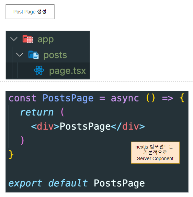The height and width of the screenshot is (197, 193).
Task: Click the red app folder icon
Action: pyautogui.click(x=28, y=39)
